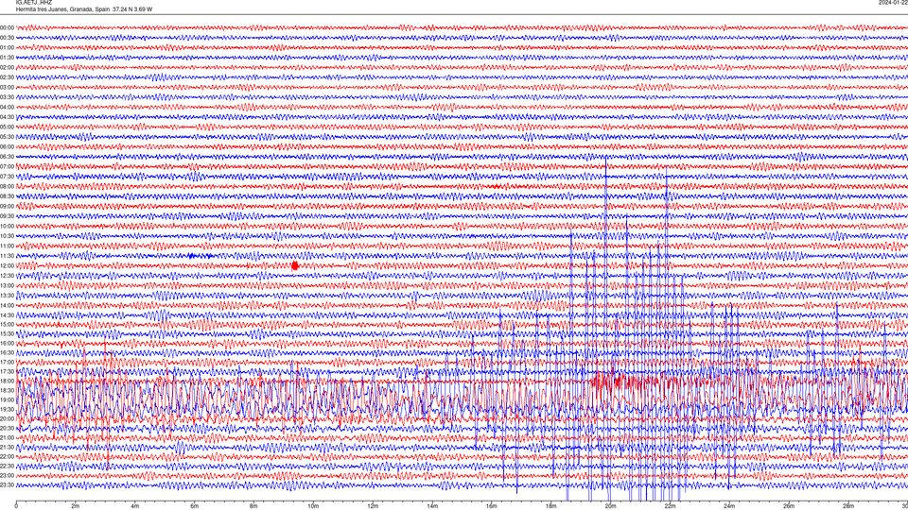Click the 02:30 row label
Image resolution: width=908 pixels, height=510 pixels.
(7, 77)
